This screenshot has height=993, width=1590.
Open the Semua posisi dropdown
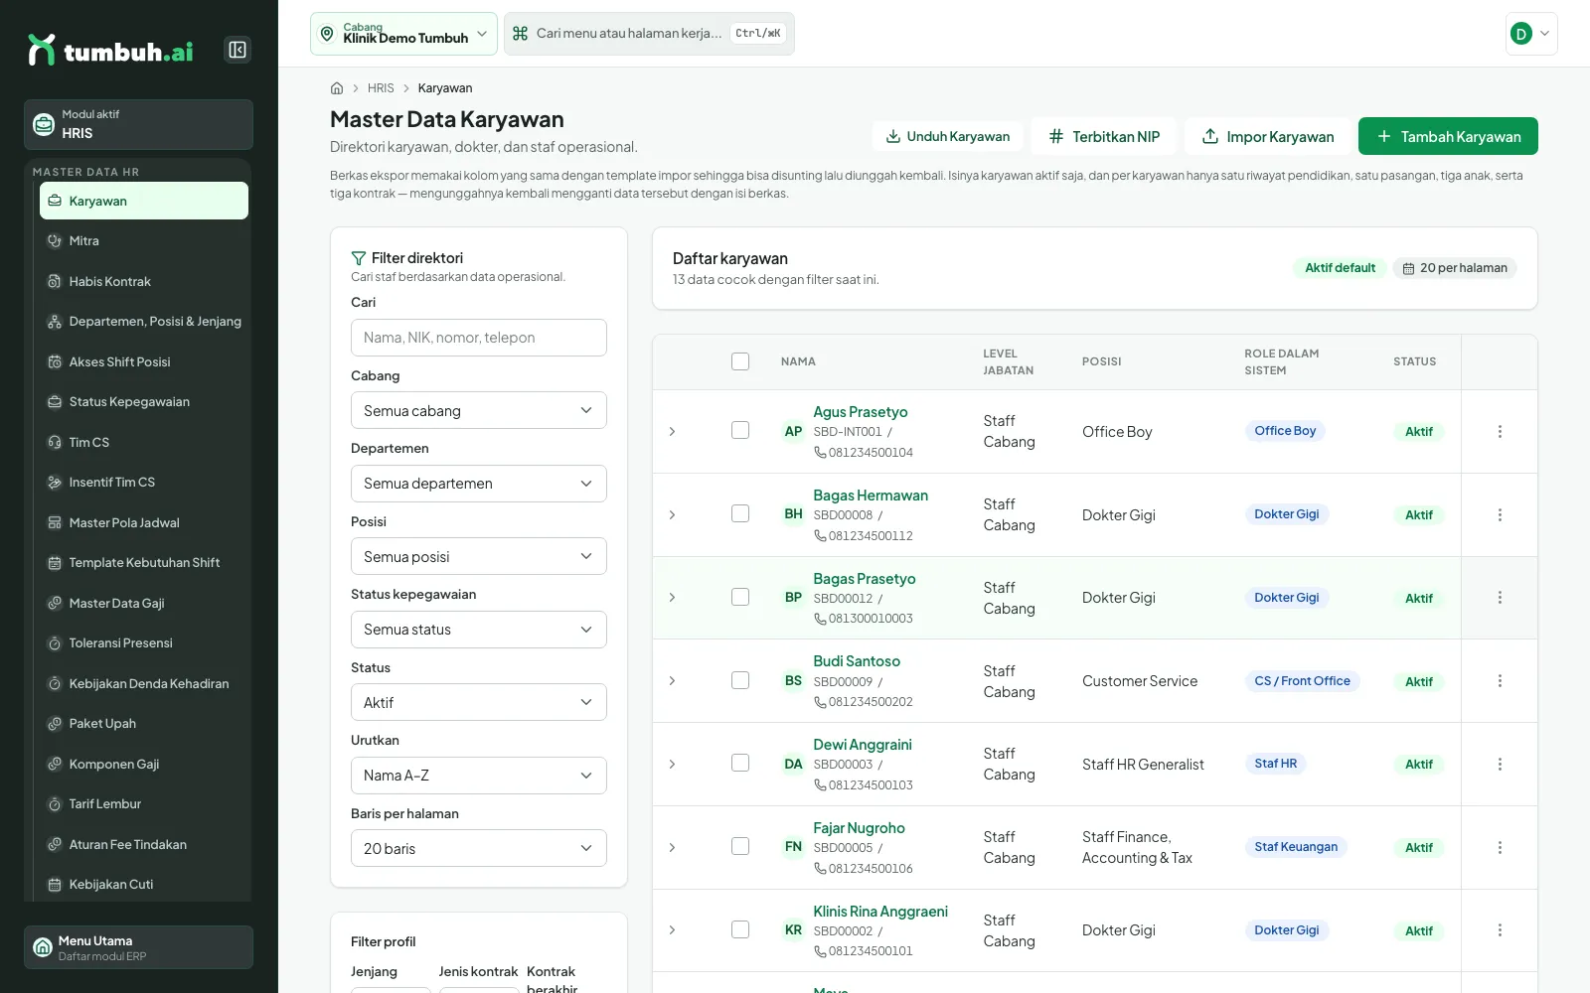[479, 556]
